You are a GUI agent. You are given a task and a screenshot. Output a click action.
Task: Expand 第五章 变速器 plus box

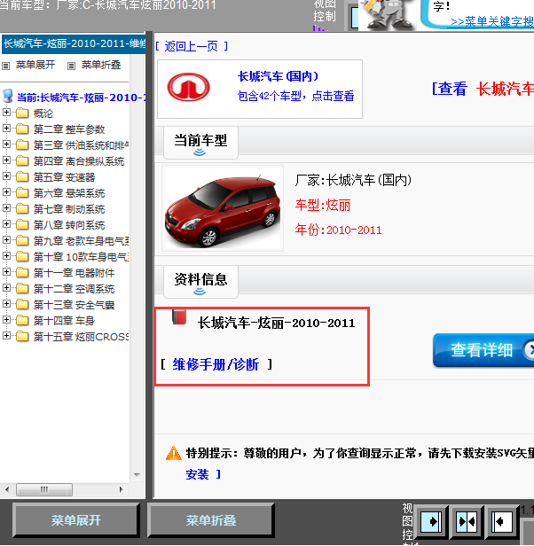tap(6, 176)
